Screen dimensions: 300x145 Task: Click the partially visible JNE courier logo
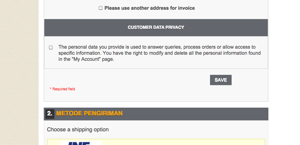click(81, 143)
